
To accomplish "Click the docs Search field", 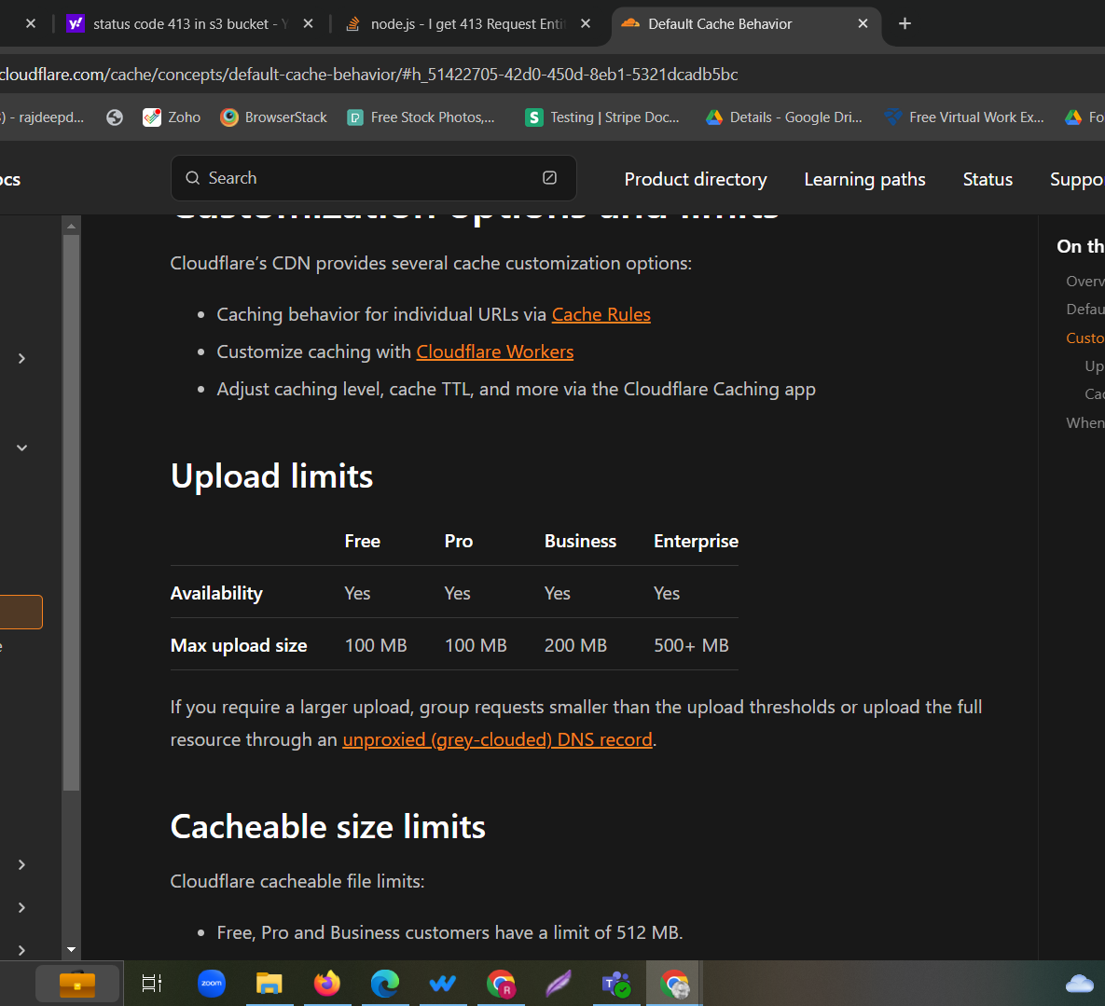I will click(364, 178).
